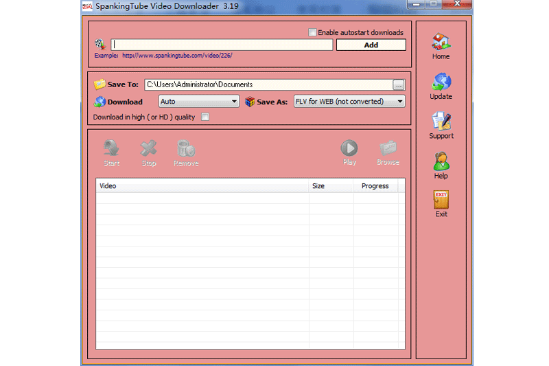
Task: Enable autostart downloads checkbox
Action: [x=312, y=32]
